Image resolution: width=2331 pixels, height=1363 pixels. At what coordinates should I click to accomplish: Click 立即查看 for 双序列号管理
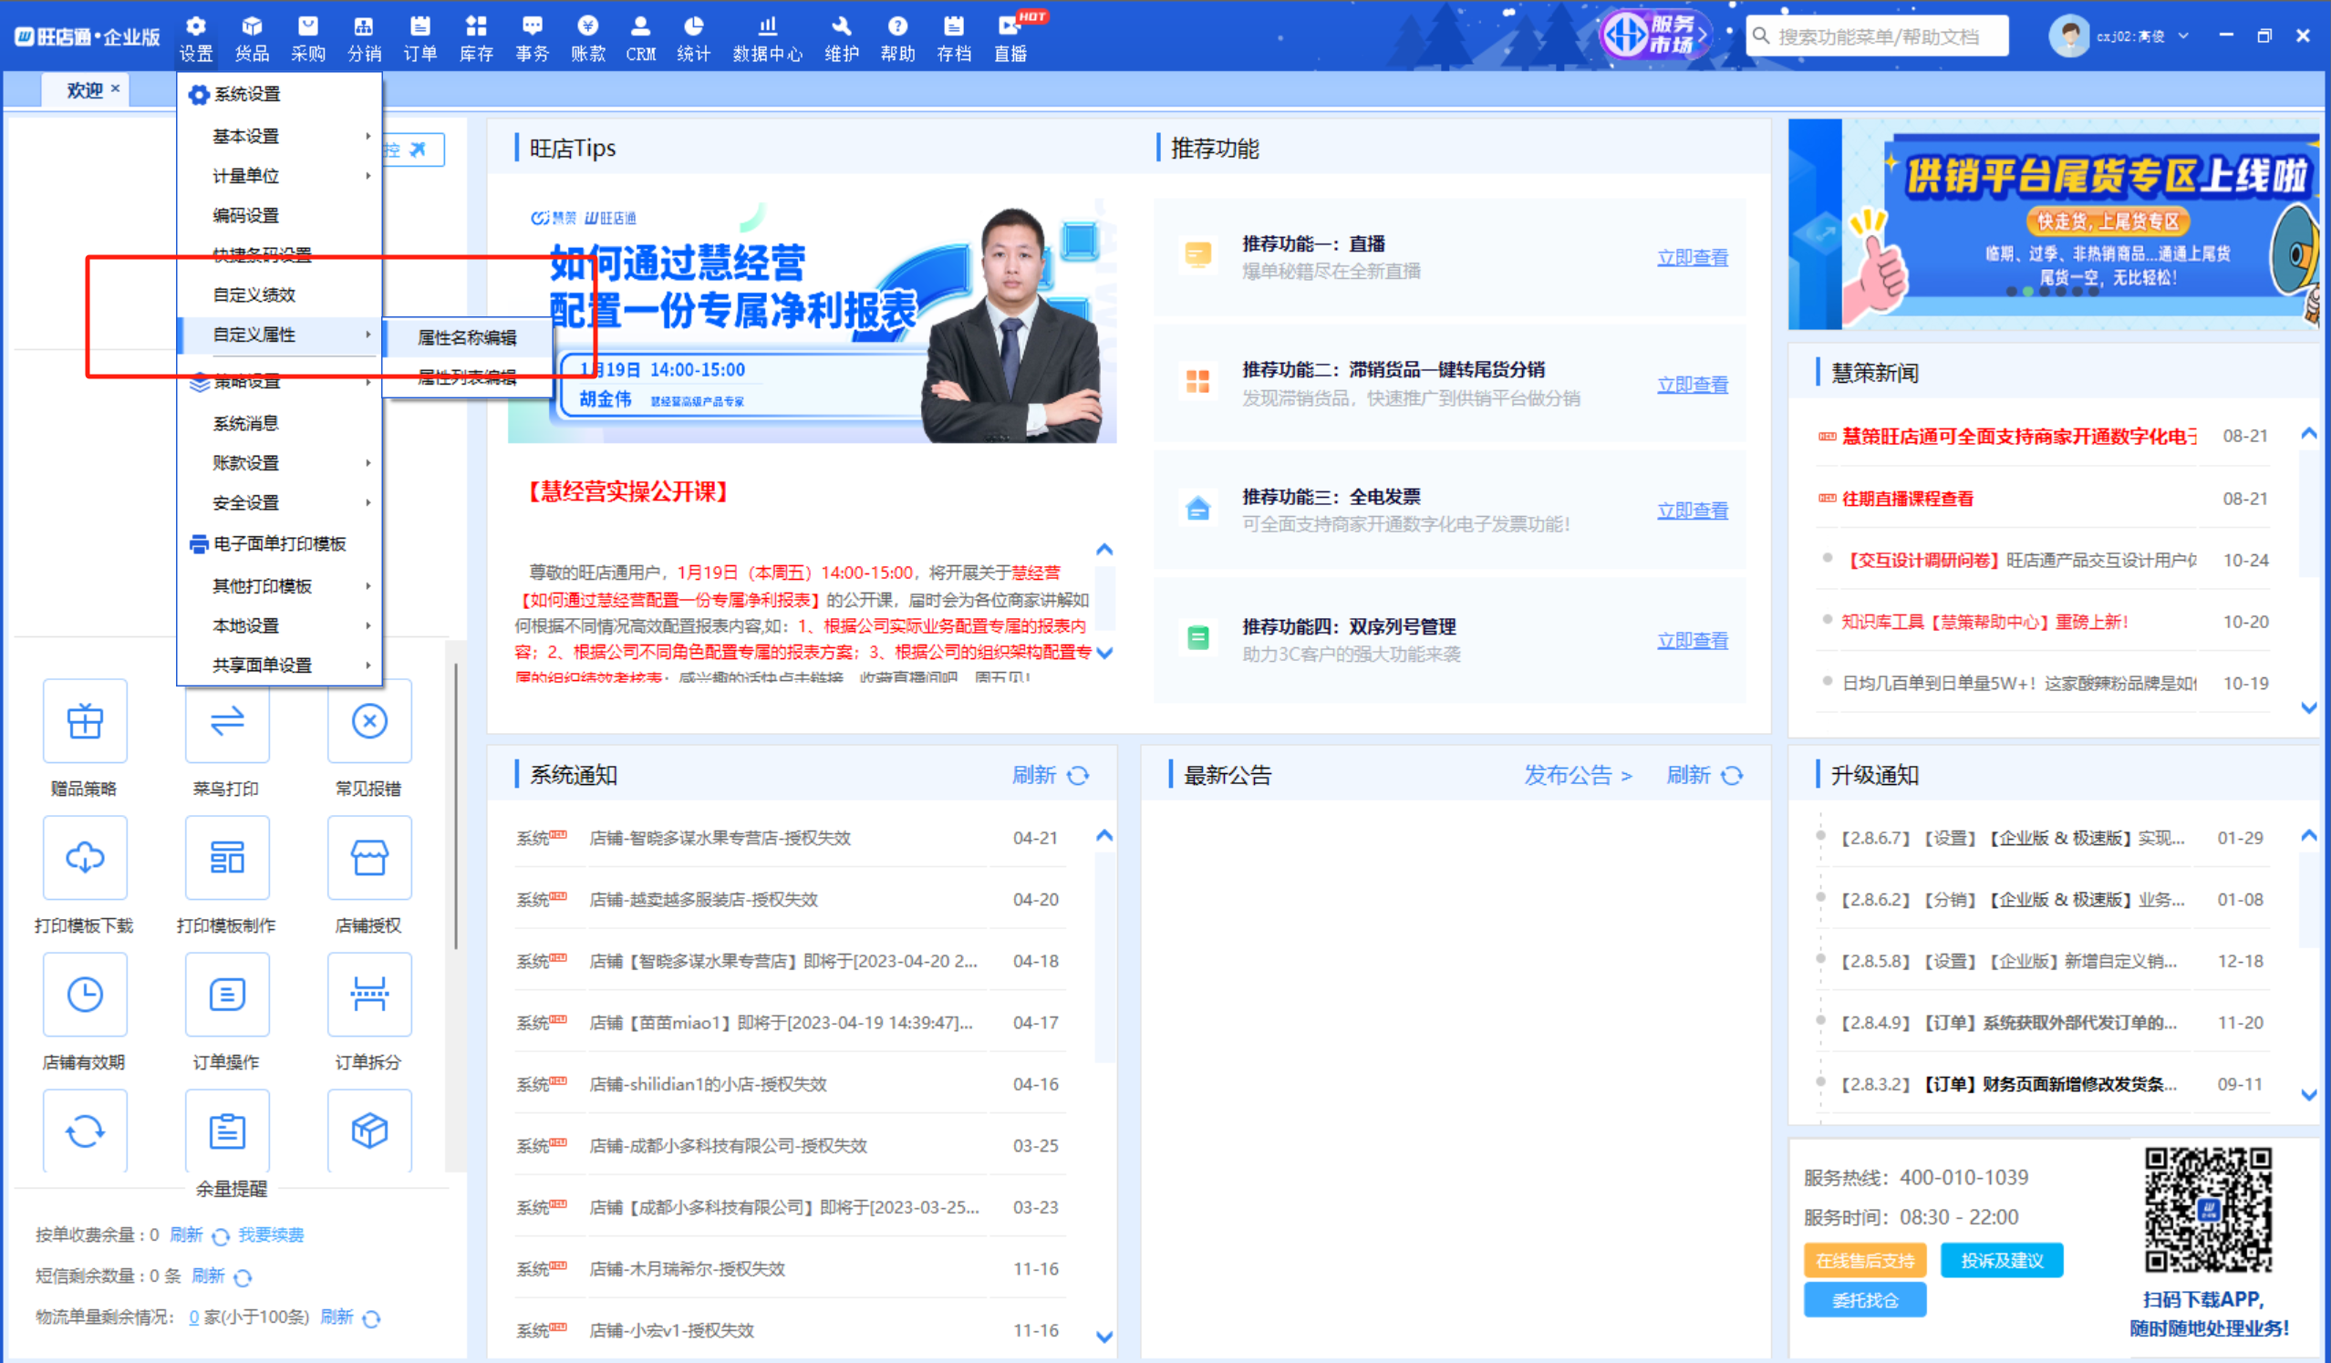[x=1692, y=640]
